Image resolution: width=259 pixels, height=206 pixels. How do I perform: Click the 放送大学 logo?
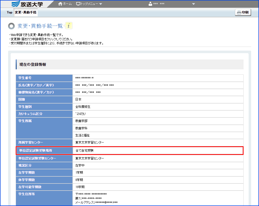(x=27, y=4)
